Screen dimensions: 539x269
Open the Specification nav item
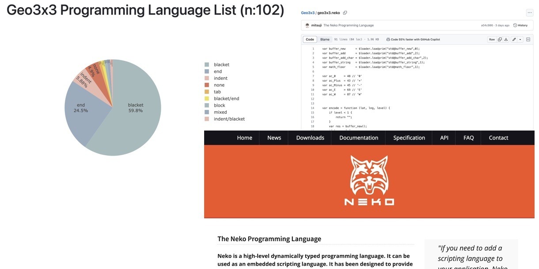pyautogui.click(x=409, y=138)
